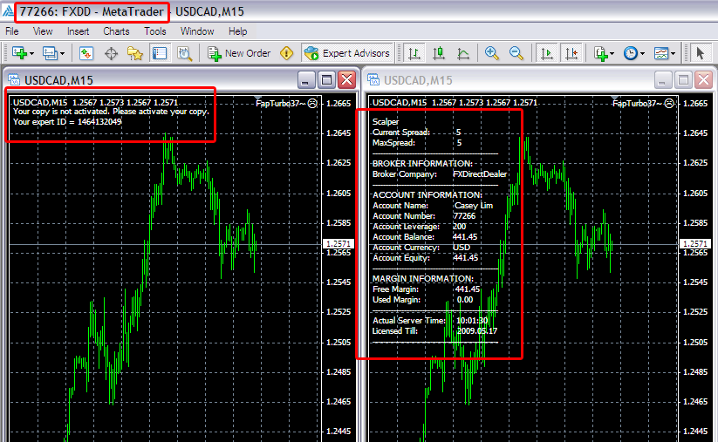Expand the Indicators dropdown arrow
The height and width of the screenshot is (442, 718).
pos(612,54)
